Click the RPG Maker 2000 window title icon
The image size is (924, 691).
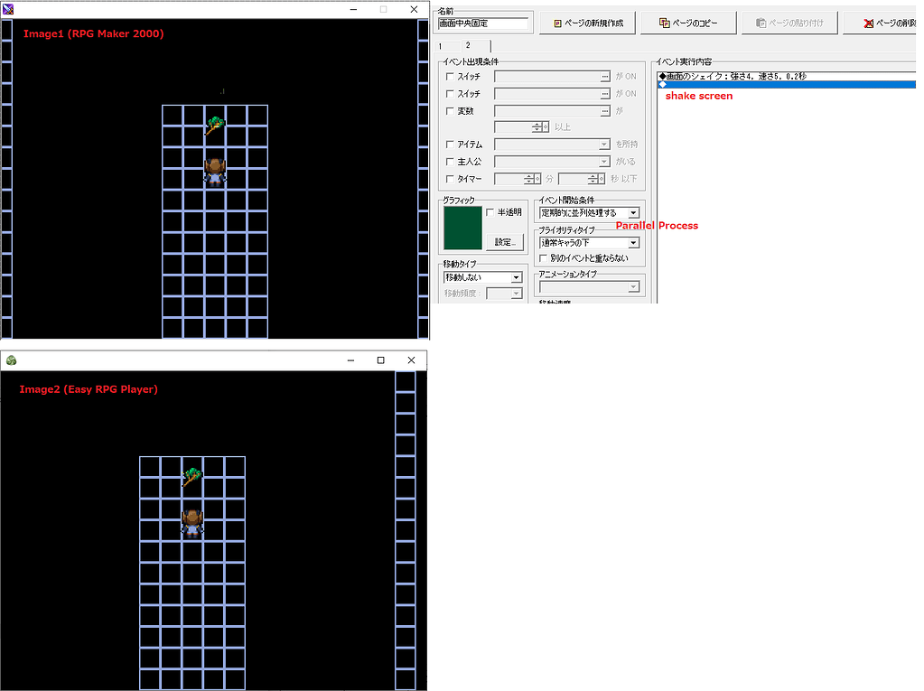8,9
